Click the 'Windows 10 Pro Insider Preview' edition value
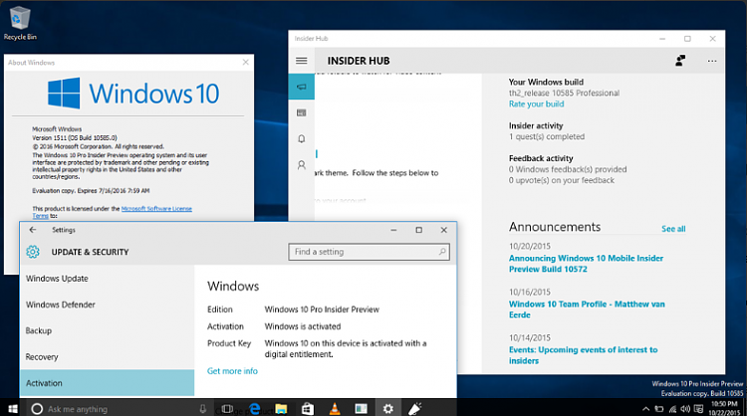This screenshot has width=747, height=416. (322, 310)
